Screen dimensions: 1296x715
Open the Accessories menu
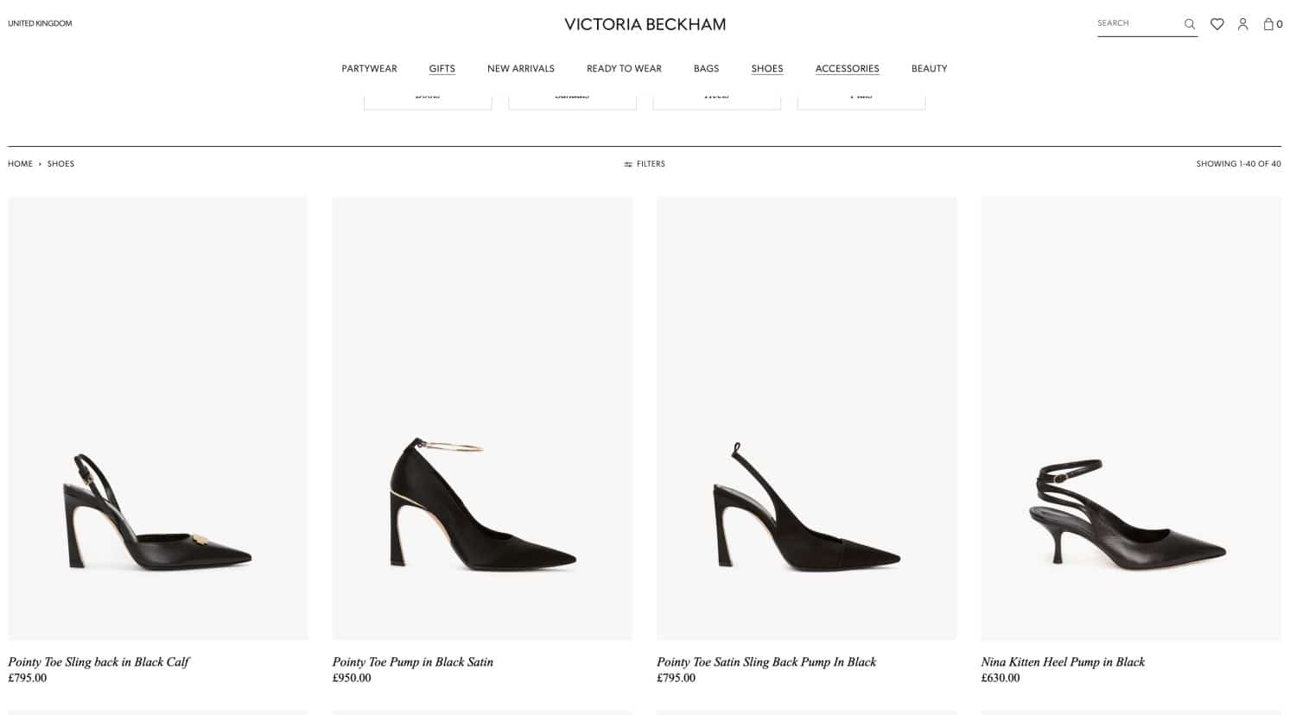(x=847, y=68)
